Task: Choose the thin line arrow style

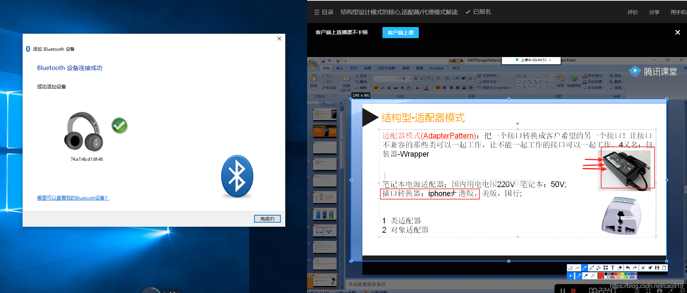Action: (578, 276)
